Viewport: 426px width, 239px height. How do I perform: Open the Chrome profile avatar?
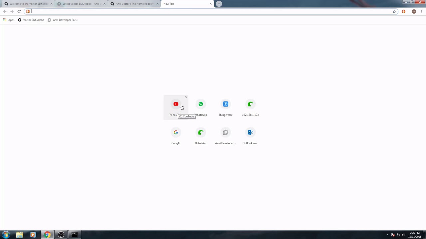pos(414,12)
